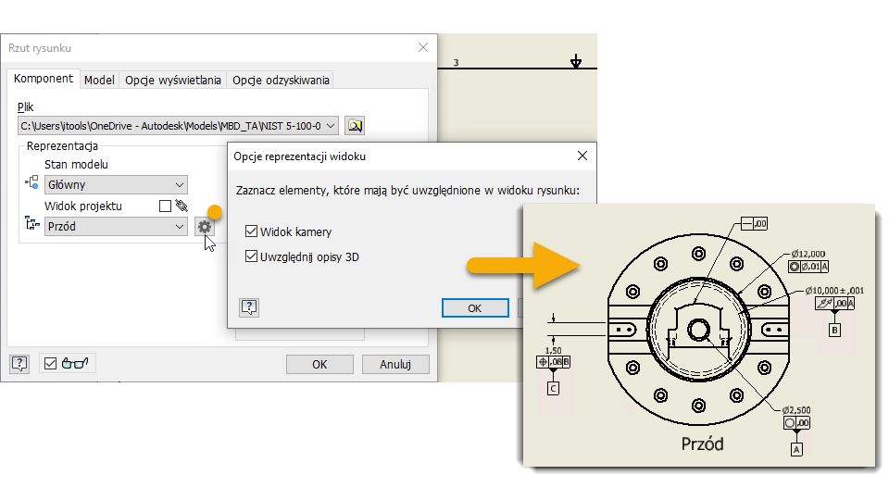The image size is (889, 500).
Task: Click the help icon in Opcje reprezentacji widoku
Action: 249,307
